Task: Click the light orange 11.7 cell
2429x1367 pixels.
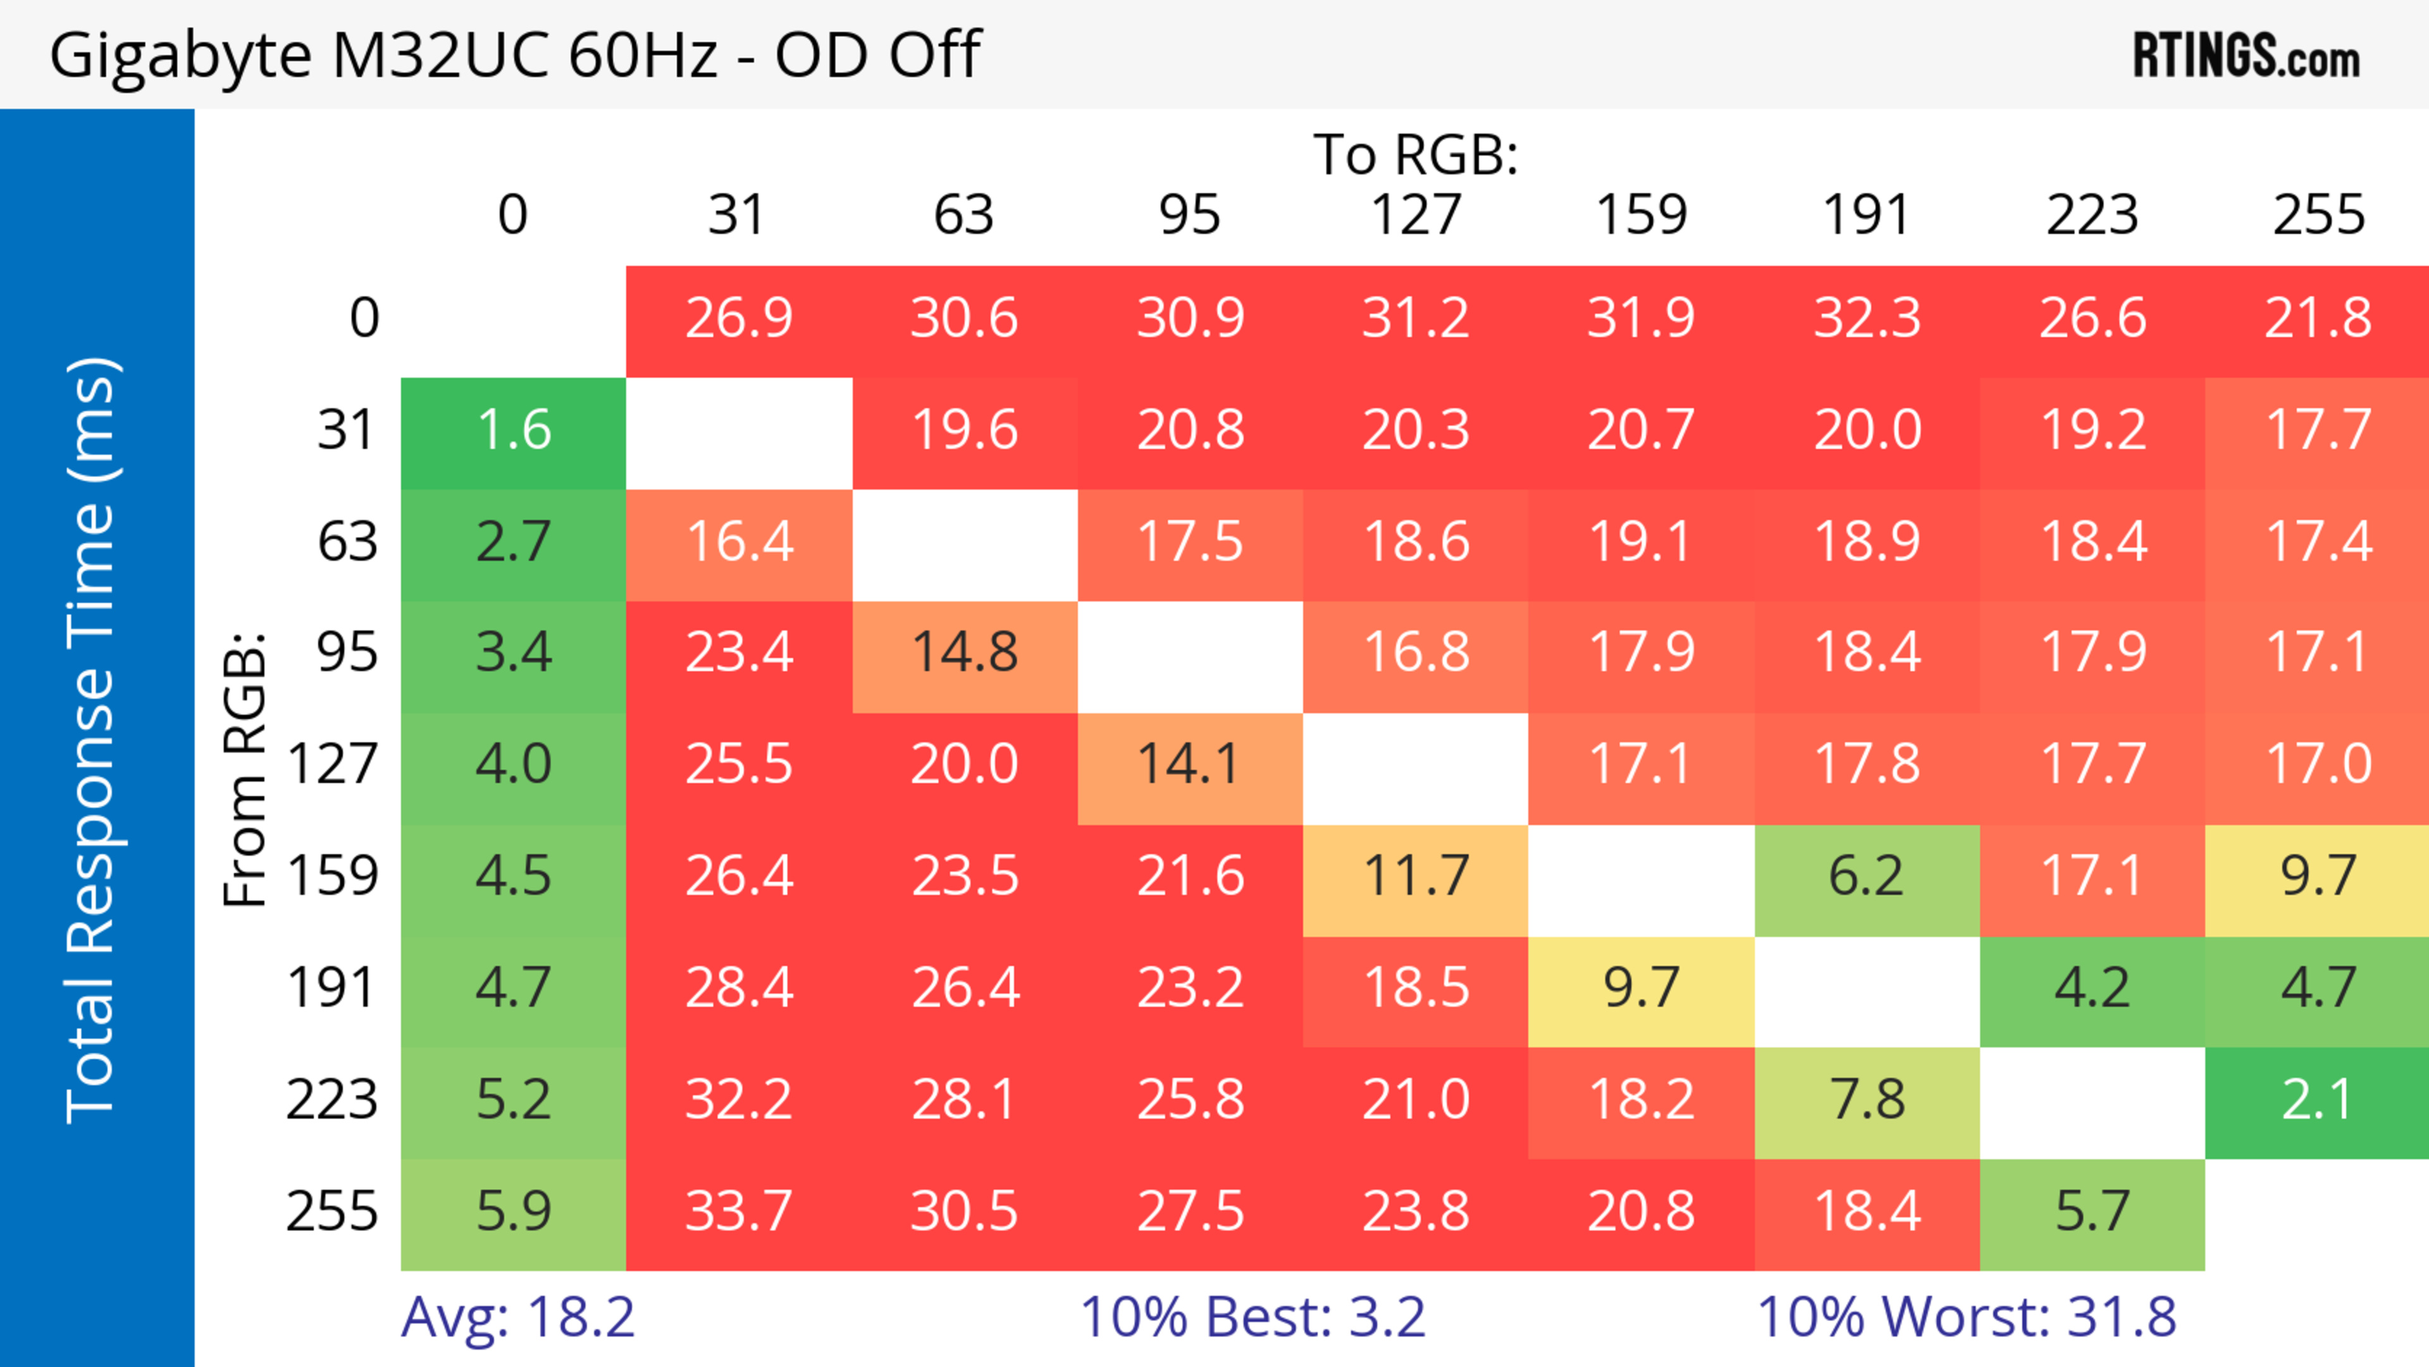Action: [x=1414, y=877]
